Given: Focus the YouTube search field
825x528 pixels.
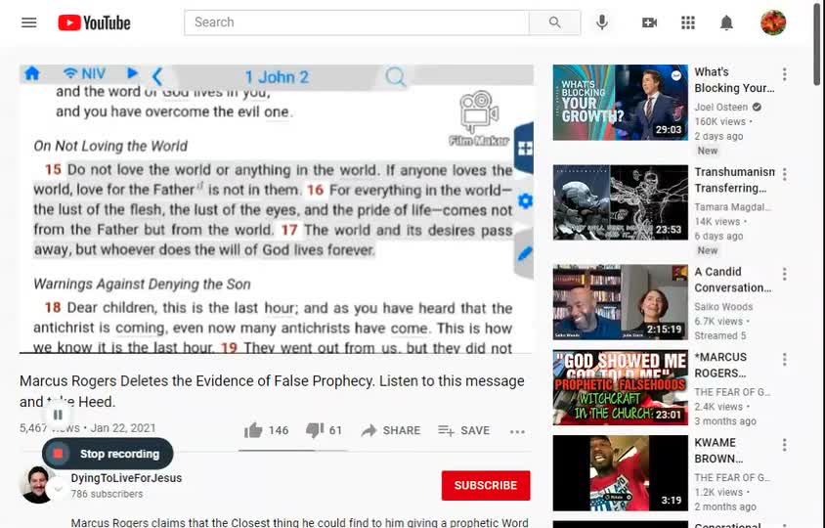Looking at the screenshot, I should tap(357, 22).
